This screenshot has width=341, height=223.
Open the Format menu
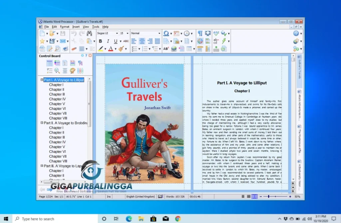point(64,27)
